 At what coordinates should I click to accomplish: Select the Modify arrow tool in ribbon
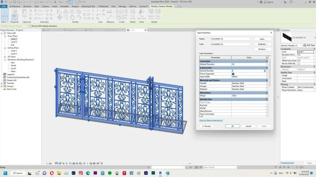(5, 14)
